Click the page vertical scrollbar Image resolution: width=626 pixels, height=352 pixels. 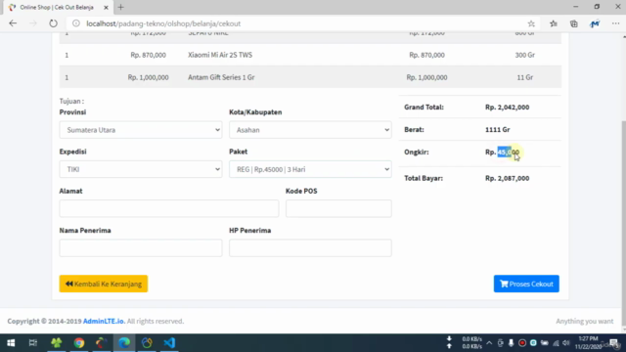point(624,224)
